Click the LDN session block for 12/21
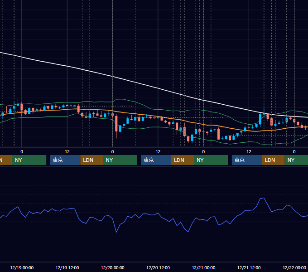The width and height of the screenshot is (308, 272). point(273,160)
